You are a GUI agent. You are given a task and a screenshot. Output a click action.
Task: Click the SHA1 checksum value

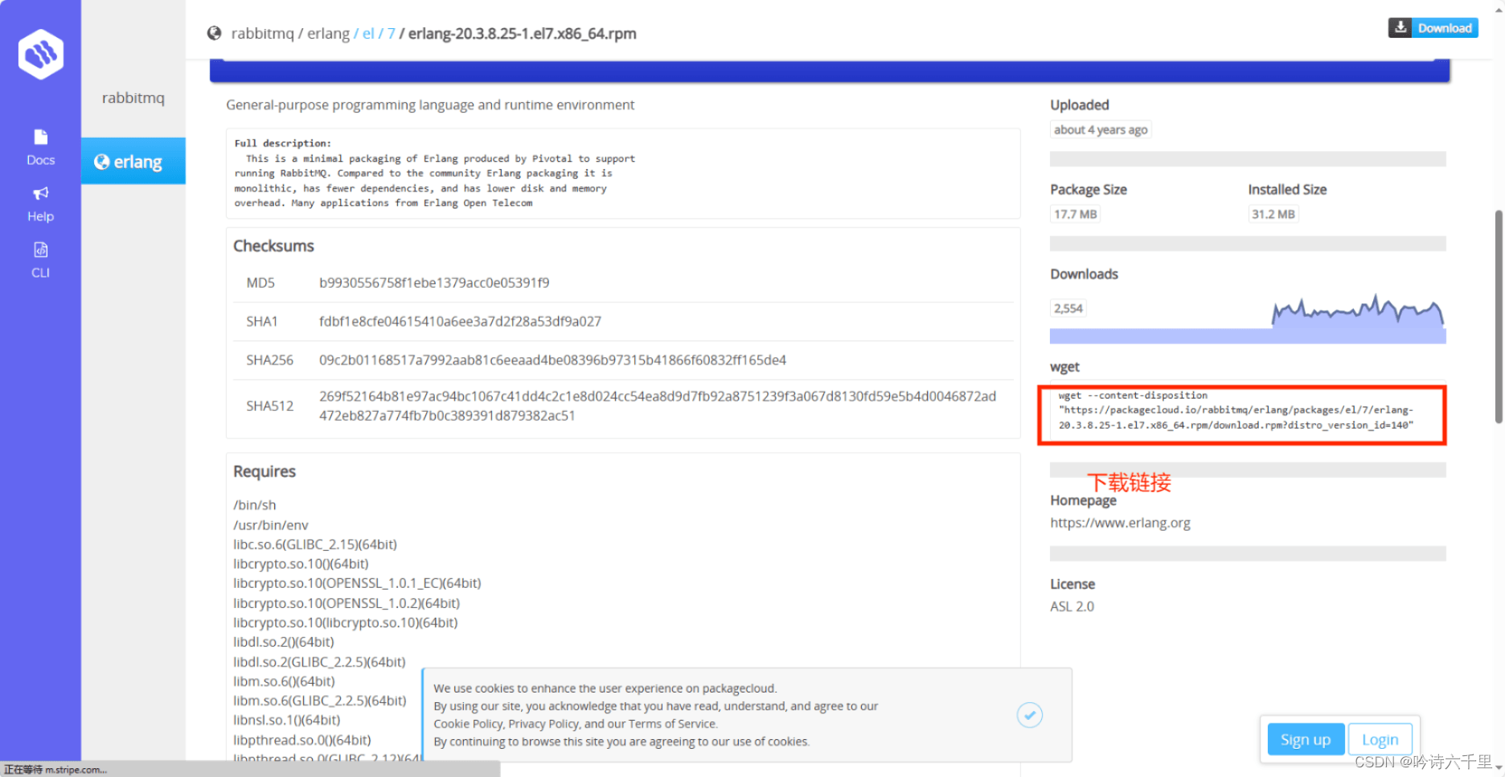(460, 322)
